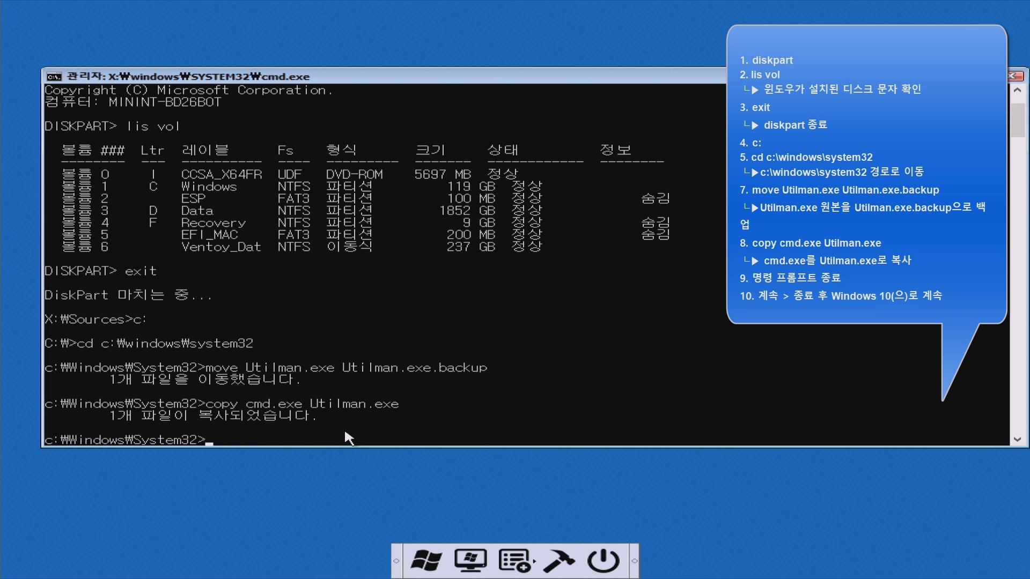The height and width of the screenshot is (579, 1030).
Task: Click the list with plus icon
Action: (x=514, y=561)
